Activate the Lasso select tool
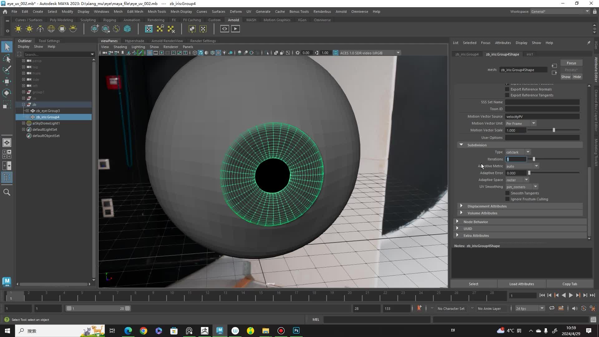The image size is (599, 337). tap(7, 59)
